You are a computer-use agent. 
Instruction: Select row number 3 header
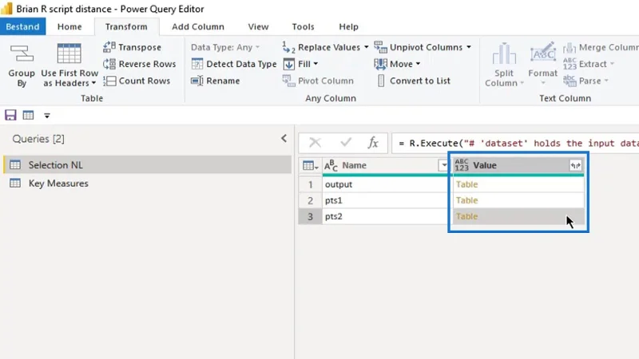310,216
